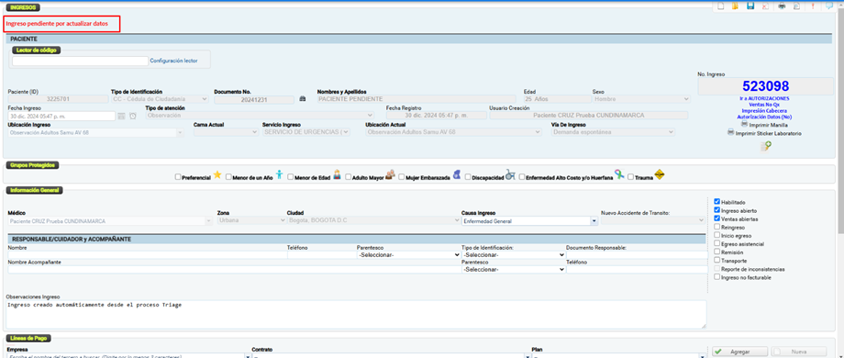Open the Vía De Ingreso dropdown
The width and height of the screenshot is (844, 358).
(613, 132)
